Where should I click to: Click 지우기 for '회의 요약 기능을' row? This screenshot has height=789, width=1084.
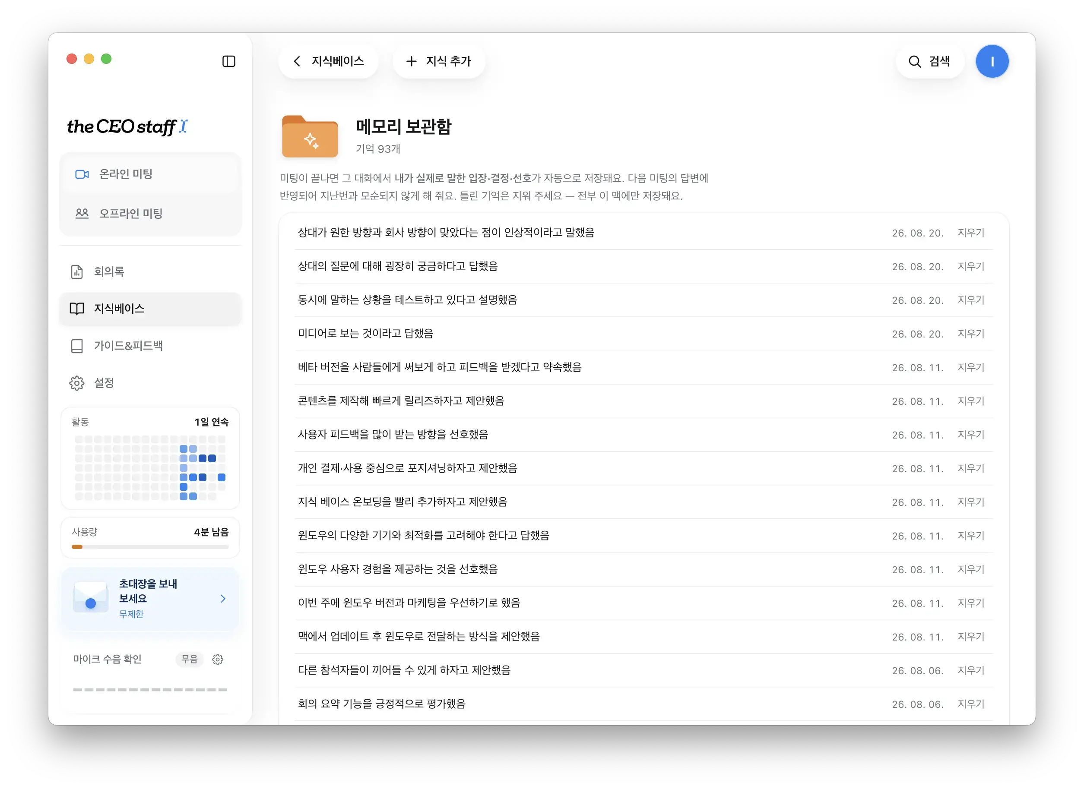pos(971,704)
